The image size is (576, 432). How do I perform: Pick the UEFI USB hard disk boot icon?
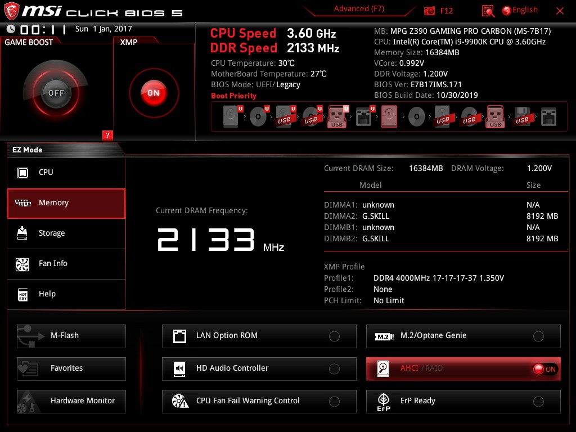(285, 117)
